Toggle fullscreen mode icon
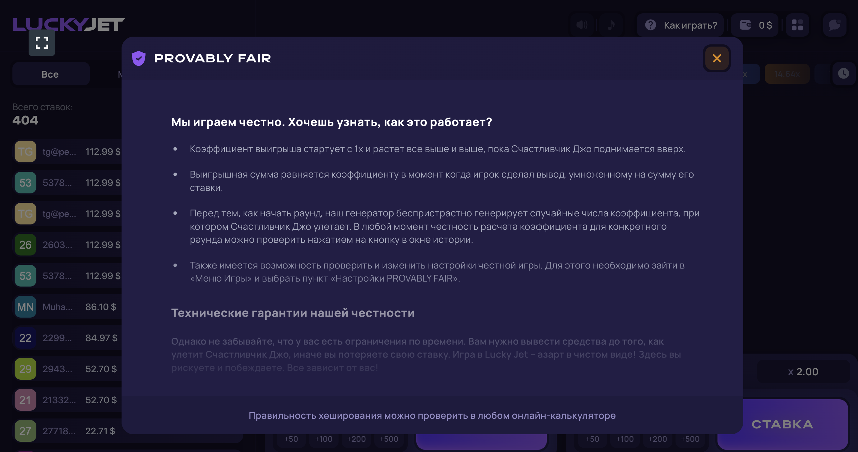 point(42,43)
